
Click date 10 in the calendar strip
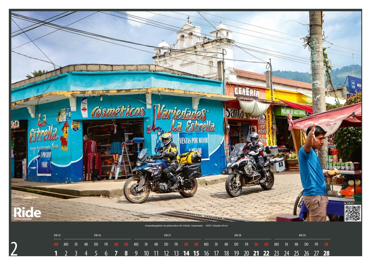pos(146,253)
